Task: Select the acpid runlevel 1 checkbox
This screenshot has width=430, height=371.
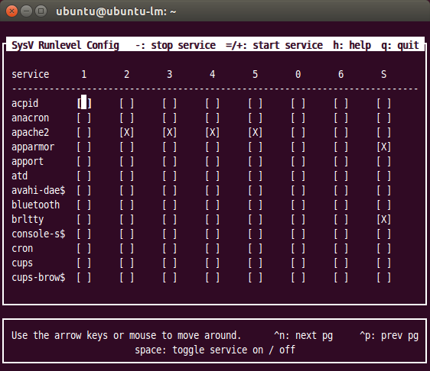Action: pos(84,103)
